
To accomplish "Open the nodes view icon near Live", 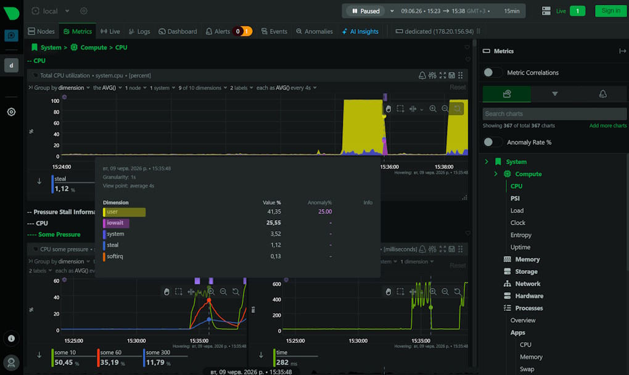I will (546, 11).
